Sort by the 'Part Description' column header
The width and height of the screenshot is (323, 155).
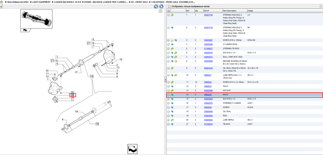(x=230, y=11)
